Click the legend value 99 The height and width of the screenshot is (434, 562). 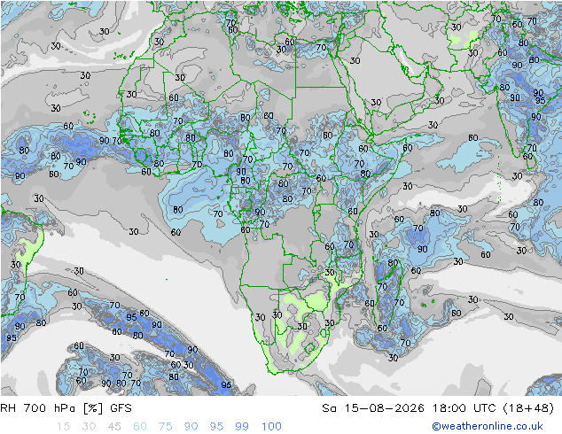242,426
